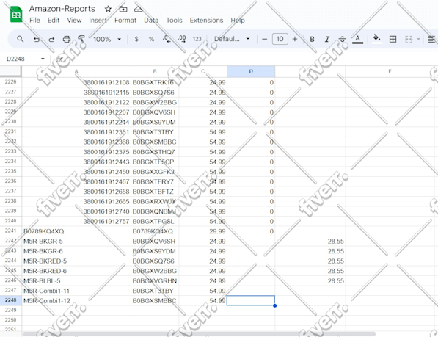Select cell with 3800161912351
The image size is (438, 337).
pyautogui.click(x=76, y=132)
